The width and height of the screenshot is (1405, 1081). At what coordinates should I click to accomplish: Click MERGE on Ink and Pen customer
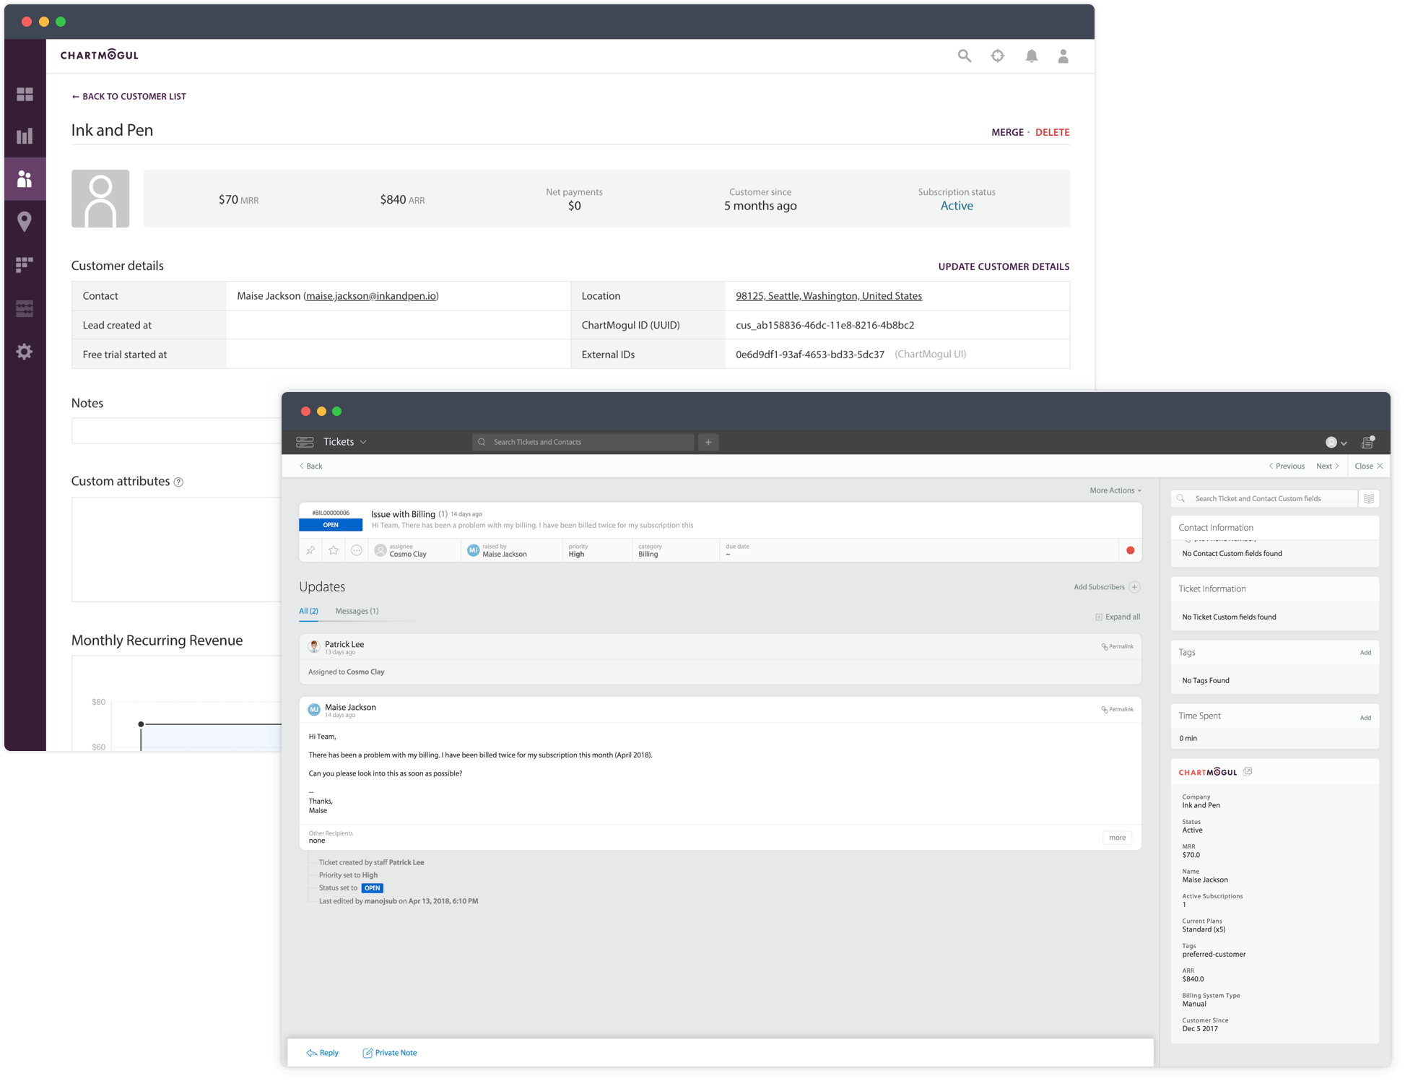point(1007,132)
